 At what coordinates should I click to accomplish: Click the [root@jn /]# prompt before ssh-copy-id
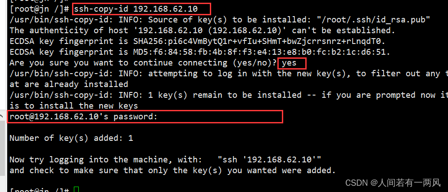[40, 9]
